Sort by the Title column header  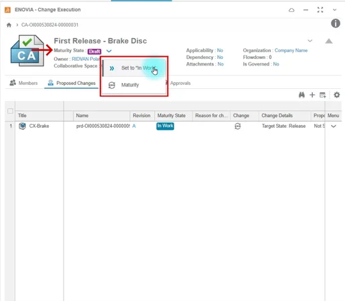click(x=22, y=116)
